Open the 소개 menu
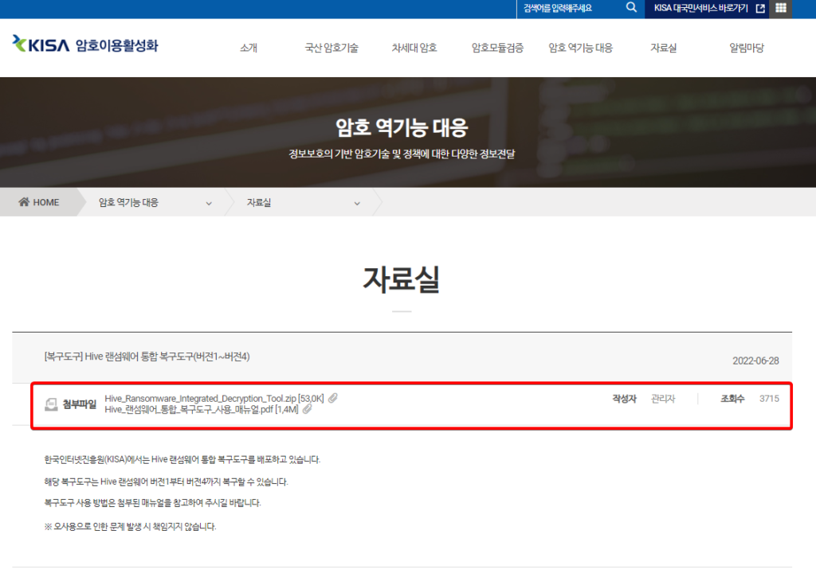 point(249,48)
